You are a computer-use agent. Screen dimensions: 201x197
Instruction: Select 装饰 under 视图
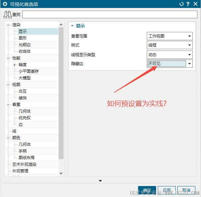[23, 98]
